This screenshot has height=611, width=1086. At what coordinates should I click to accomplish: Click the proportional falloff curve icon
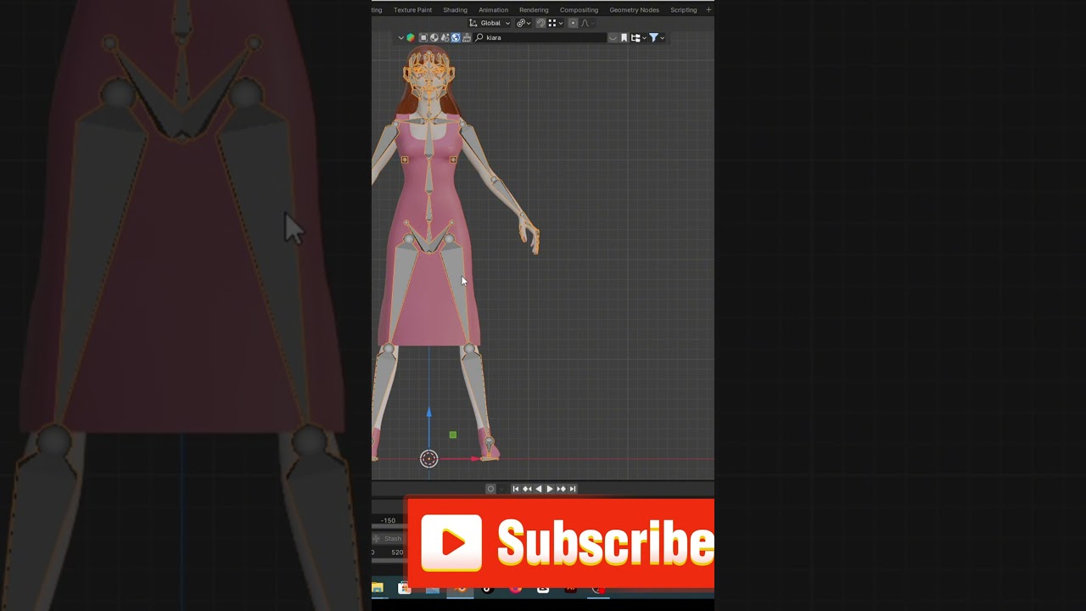tap(585, 23)
